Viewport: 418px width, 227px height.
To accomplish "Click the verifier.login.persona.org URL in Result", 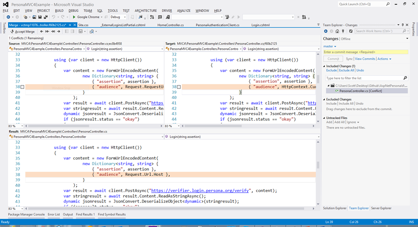I will coord(200,190).
